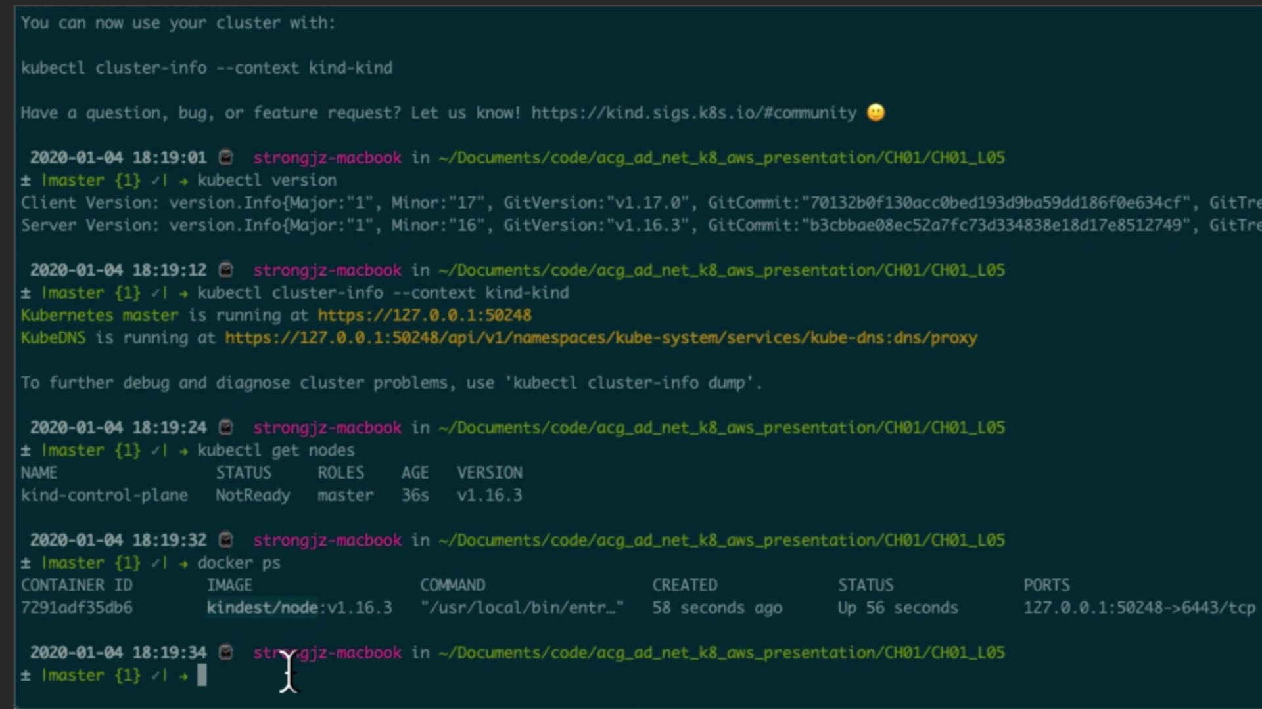Click computer icon beside 18:19:12 timestamp

(x=225, y=270)
